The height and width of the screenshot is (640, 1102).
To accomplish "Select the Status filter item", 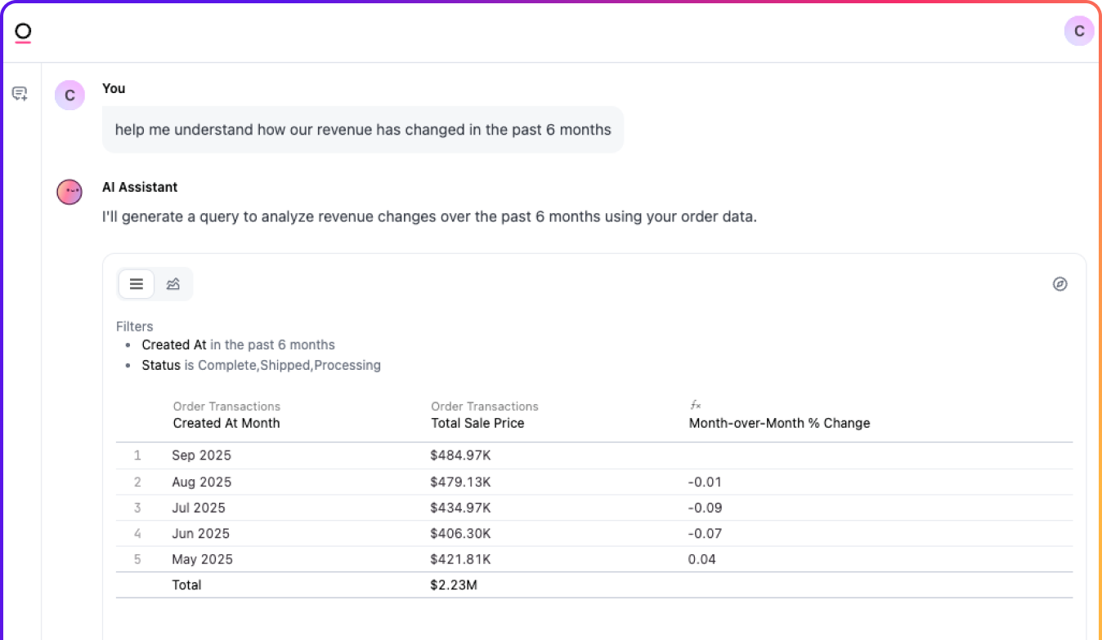I will click(x=261, y=365).
